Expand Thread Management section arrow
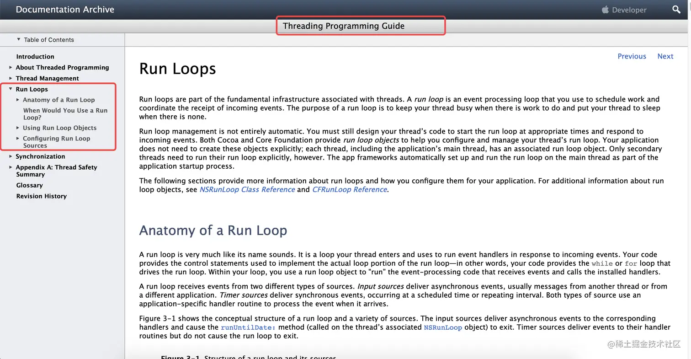The height and width of the screenshot is (359, 691). coord(11,78)
